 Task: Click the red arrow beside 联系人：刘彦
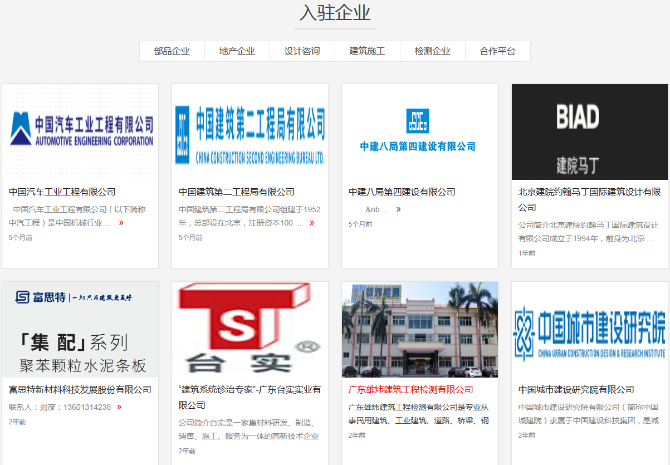[x=119, y=407]
